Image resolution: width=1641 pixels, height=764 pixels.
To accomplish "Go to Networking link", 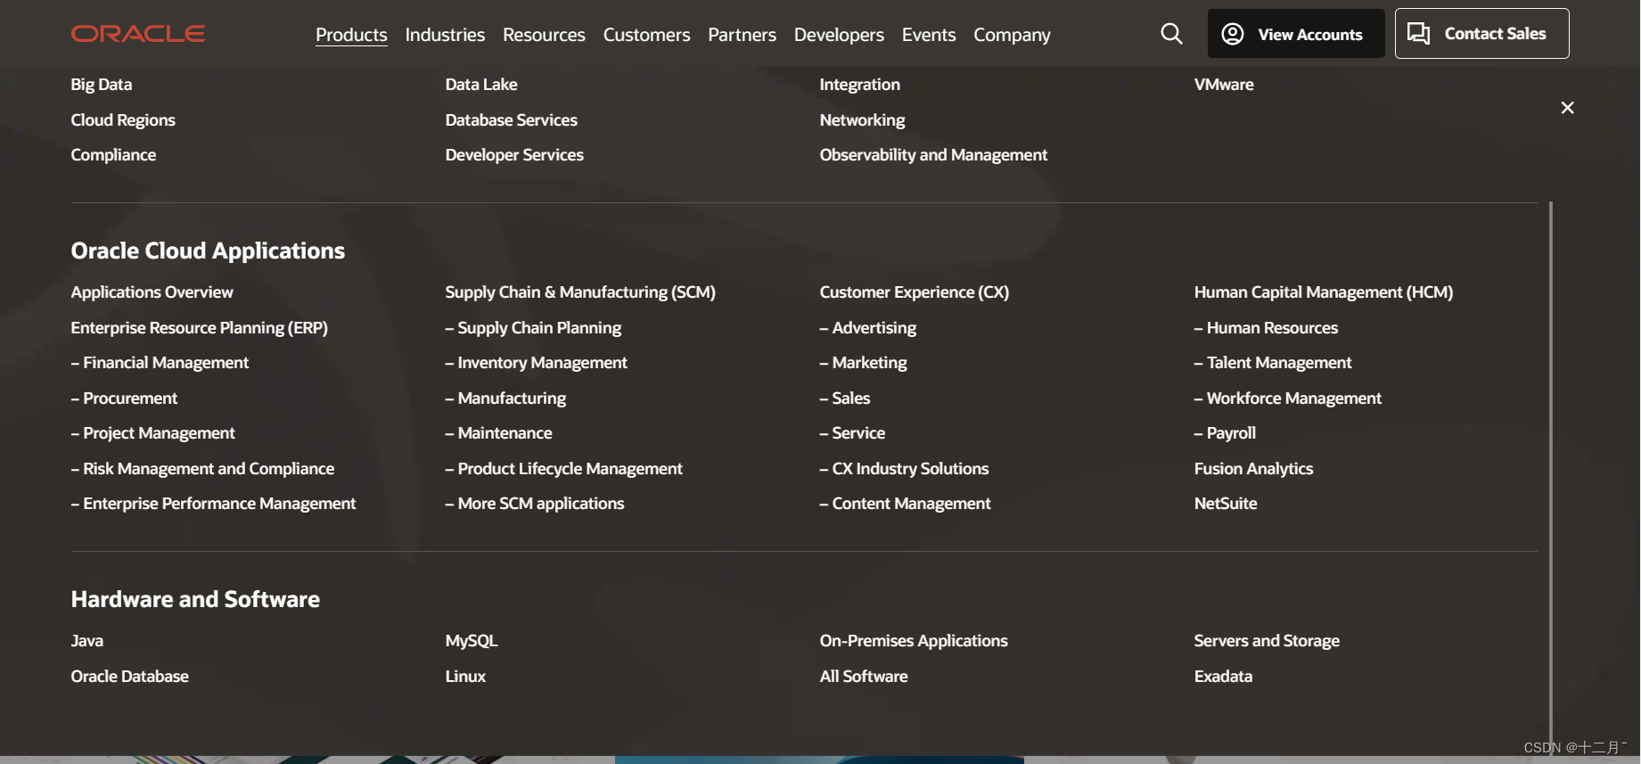I will click(862, 120).
